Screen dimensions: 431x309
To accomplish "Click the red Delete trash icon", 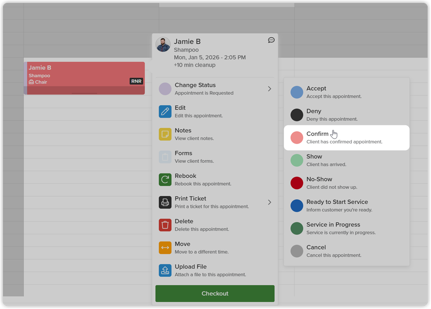I will 165,225.
